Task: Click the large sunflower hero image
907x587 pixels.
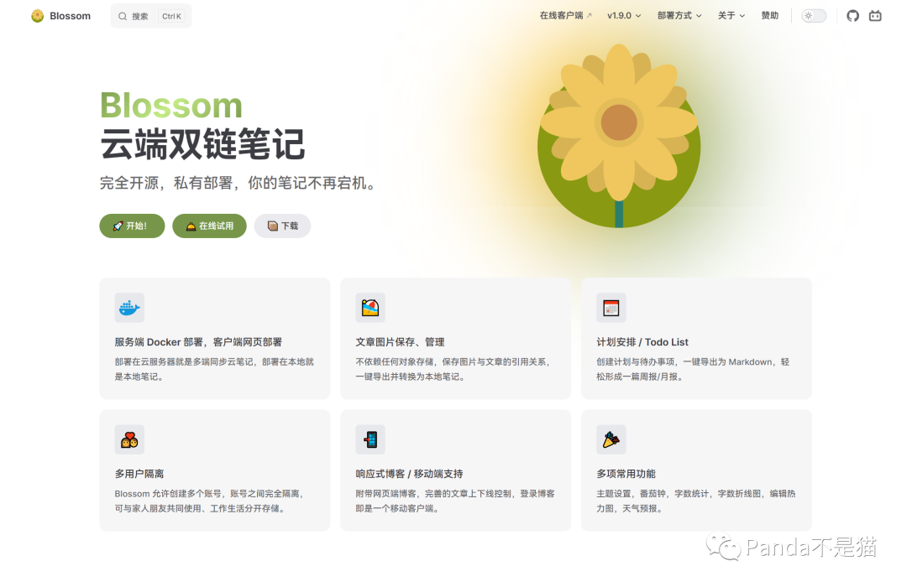Action: point(619,136)
